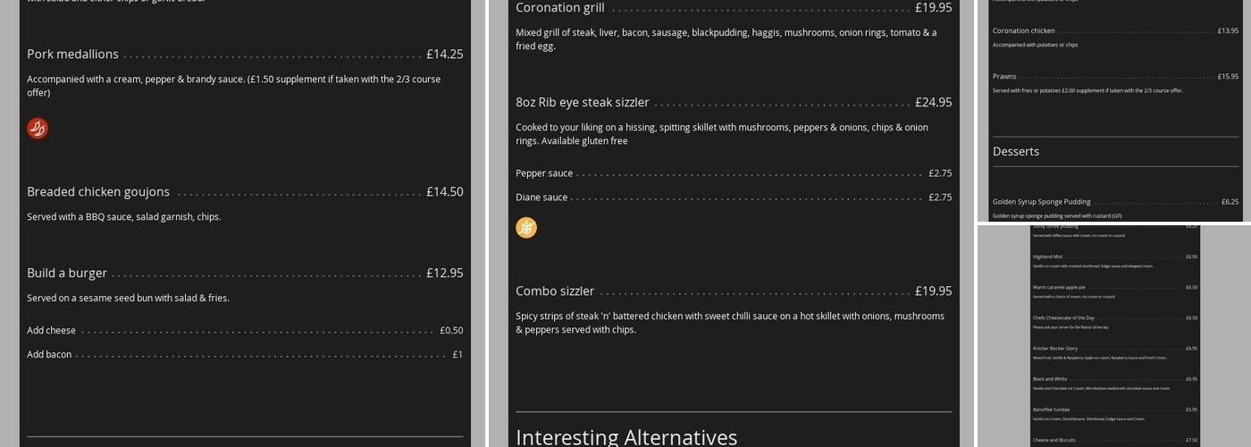Screen dimensions: 1251x447
Task: Choose the Diane sauce add-on
Action: [542, 198]
